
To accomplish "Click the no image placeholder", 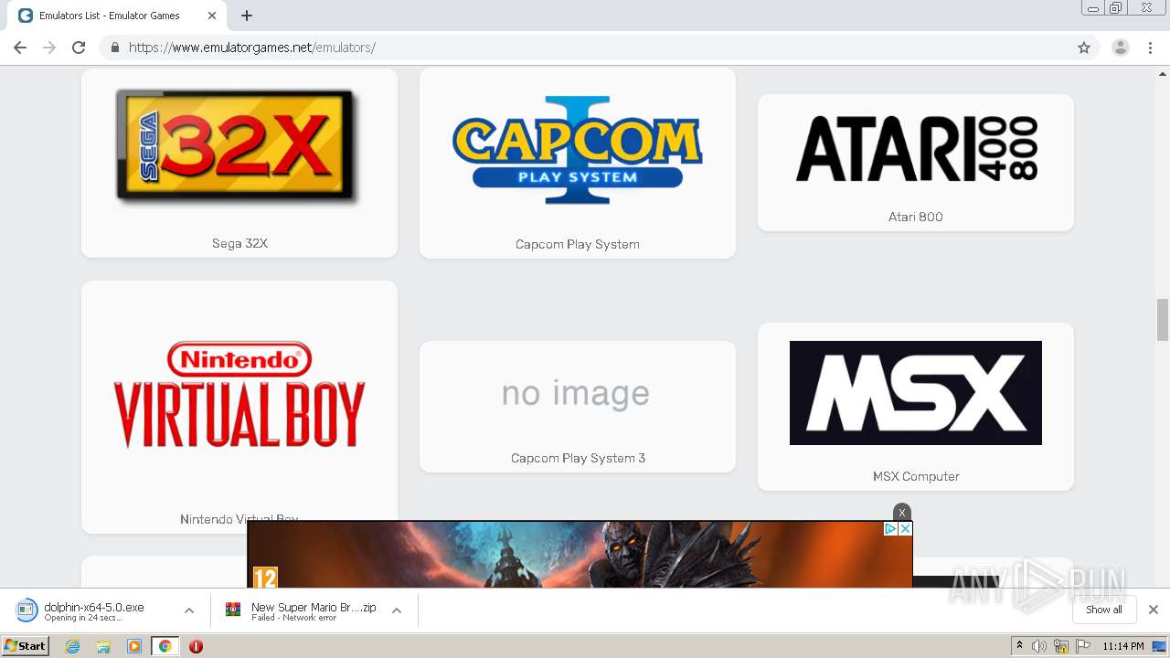I will pyautogui.click(x=576, y=393).
